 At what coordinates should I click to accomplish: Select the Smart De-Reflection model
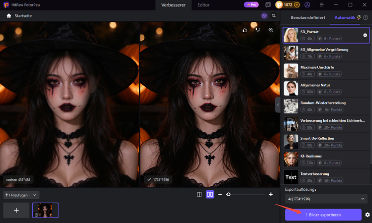(x=326, y=141)
